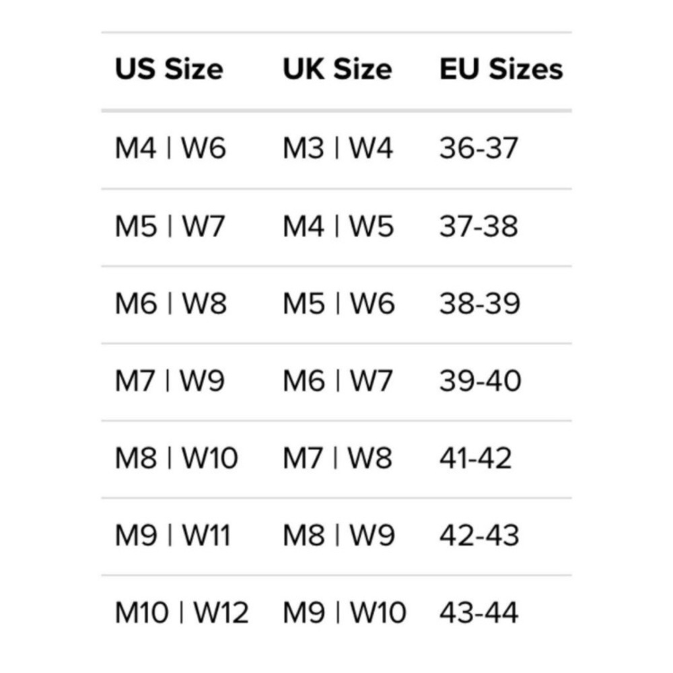Click the EU size 41-42 cell
The width and height of the screenshot is (673, 673).
point(476,459)
